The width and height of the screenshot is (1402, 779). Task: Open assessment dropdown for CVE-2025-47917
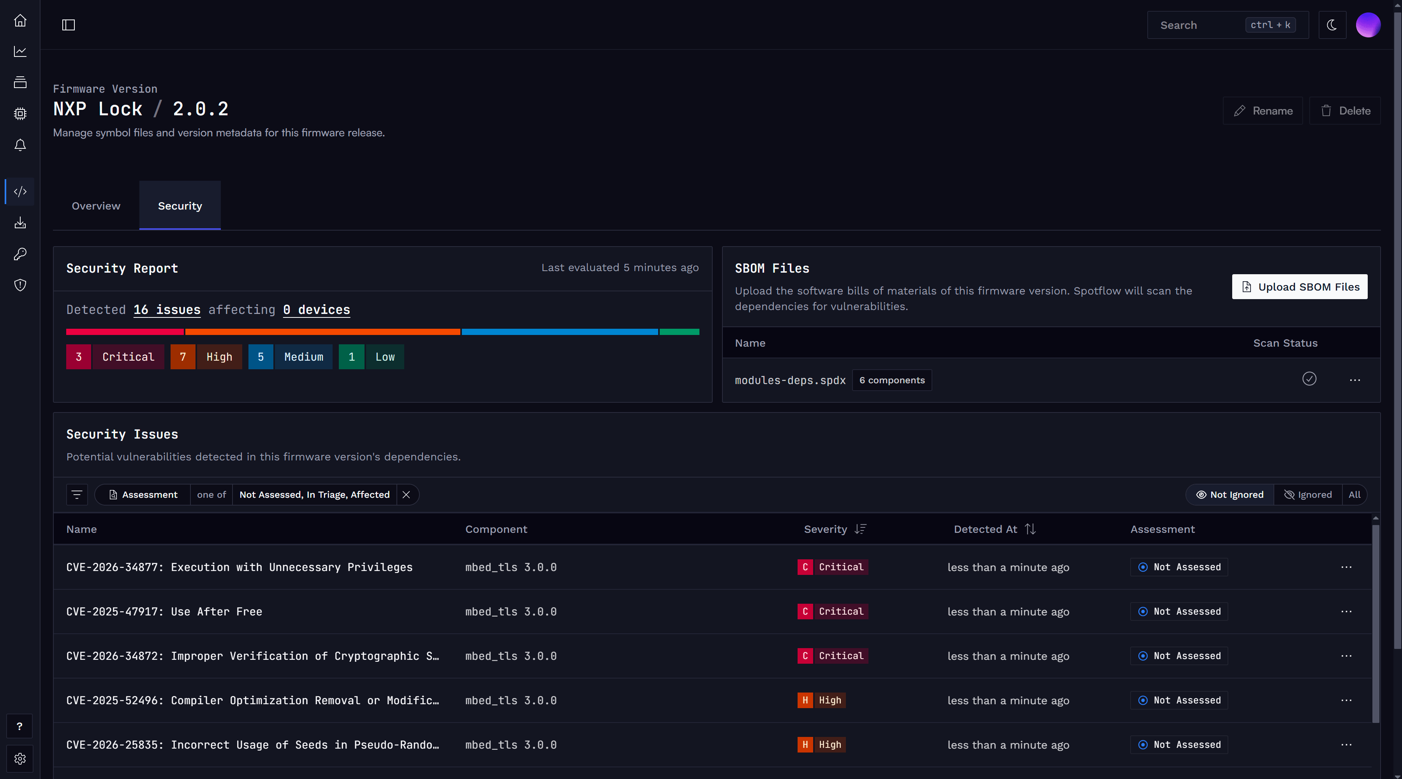click(1179, 612)
